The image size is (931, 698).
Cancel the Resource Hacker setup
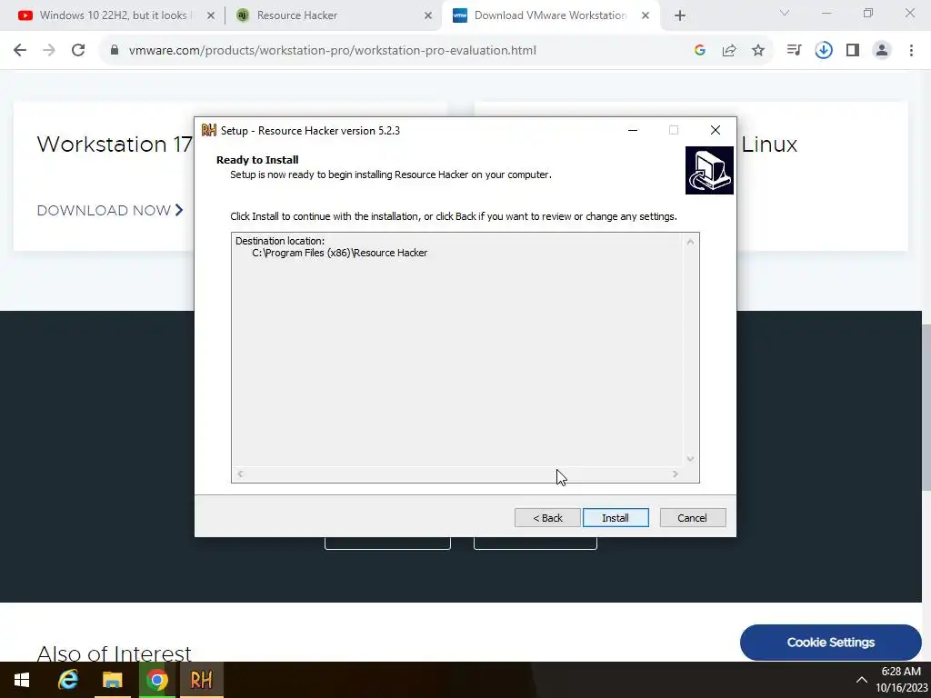[692, 517]
